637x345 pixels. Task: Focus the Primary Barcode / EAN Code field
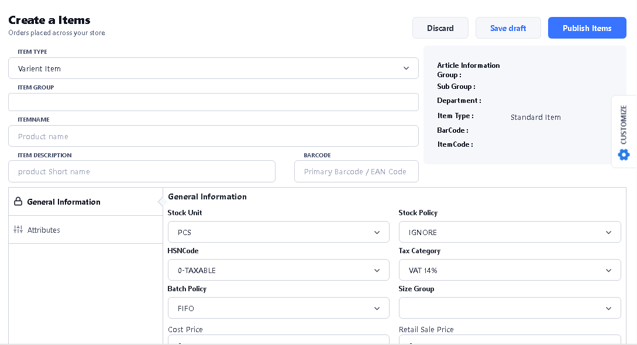click(356, 171)
